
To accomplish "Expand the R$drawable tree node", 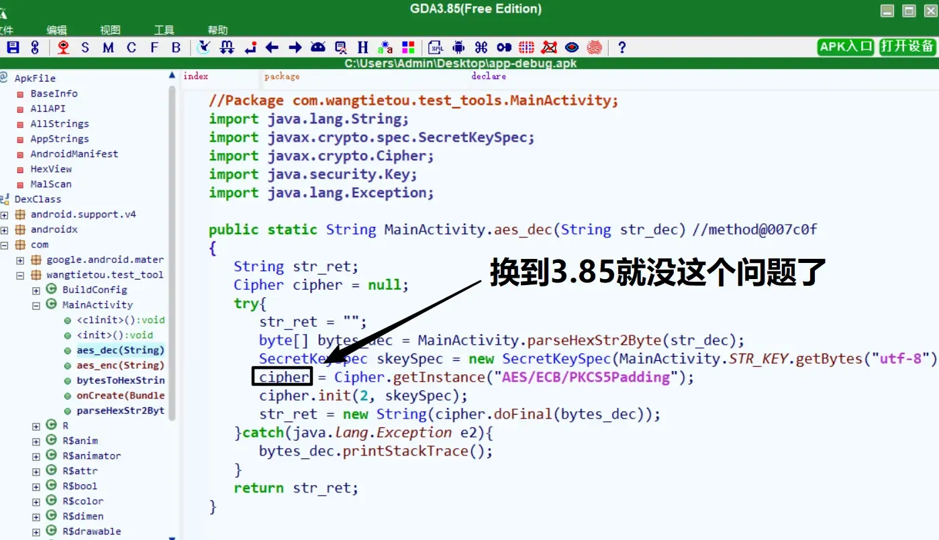I will coord(35,531).
